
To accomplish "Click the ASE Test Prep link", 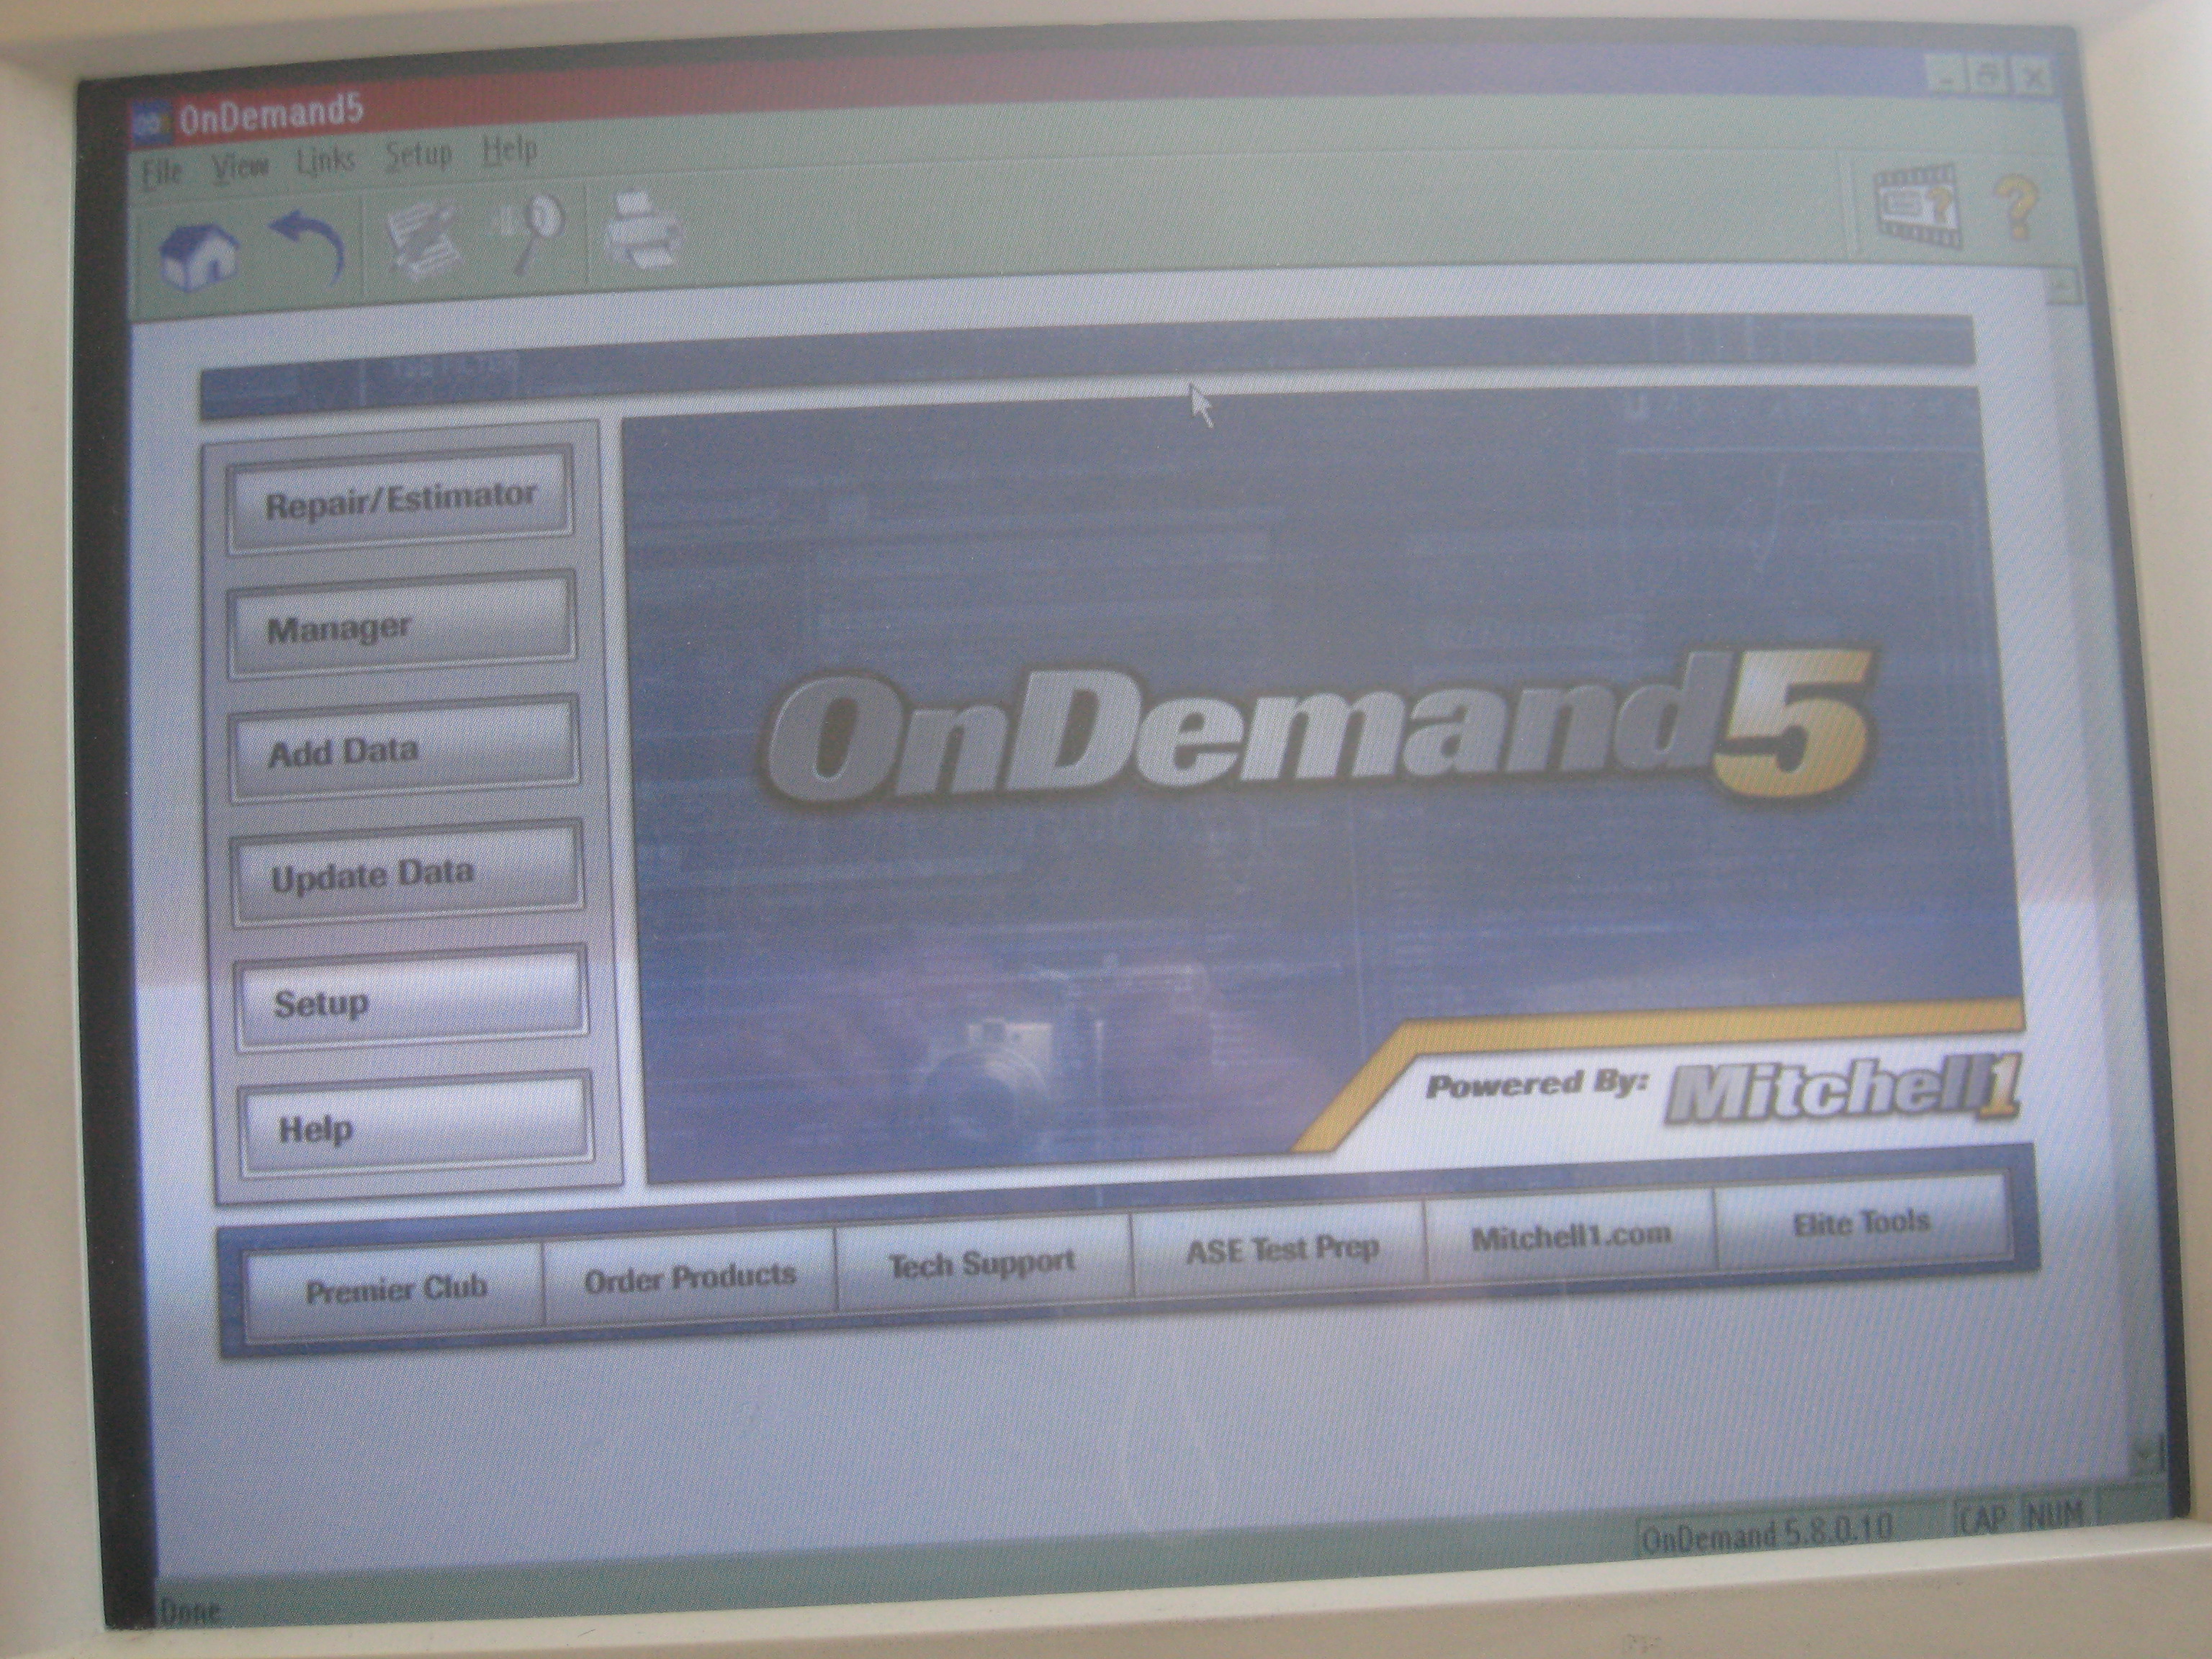I will pyautogui.click(x=1280, y=1249).
